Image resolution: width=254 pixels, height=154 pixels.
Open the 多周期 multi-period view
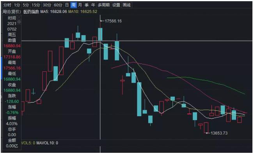[x=103, y=5]
